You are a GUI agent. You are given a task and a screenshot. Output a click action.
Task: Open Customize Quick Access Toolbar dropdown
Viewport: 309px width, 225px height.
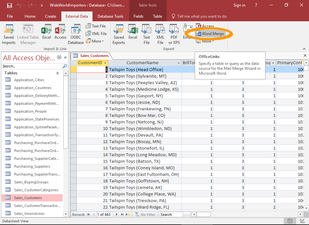click(42, 6)
